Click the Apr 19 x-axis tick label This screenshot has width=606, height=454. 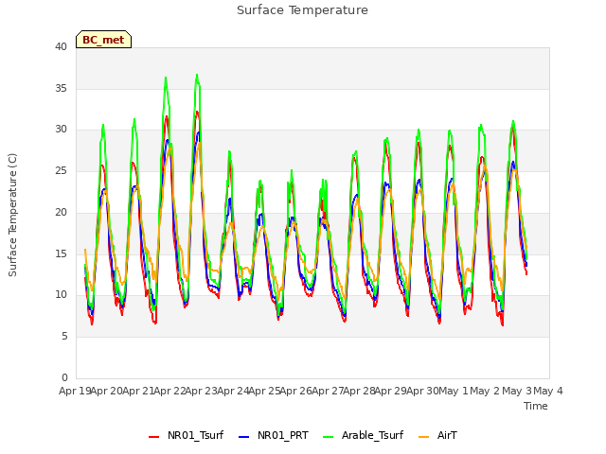click(75, 391)
